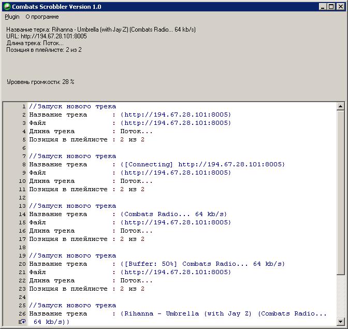Click the word-wrap indicator icon in gutter
The width and height of the screenshot is (348, 329).
[x=22, y=321]
